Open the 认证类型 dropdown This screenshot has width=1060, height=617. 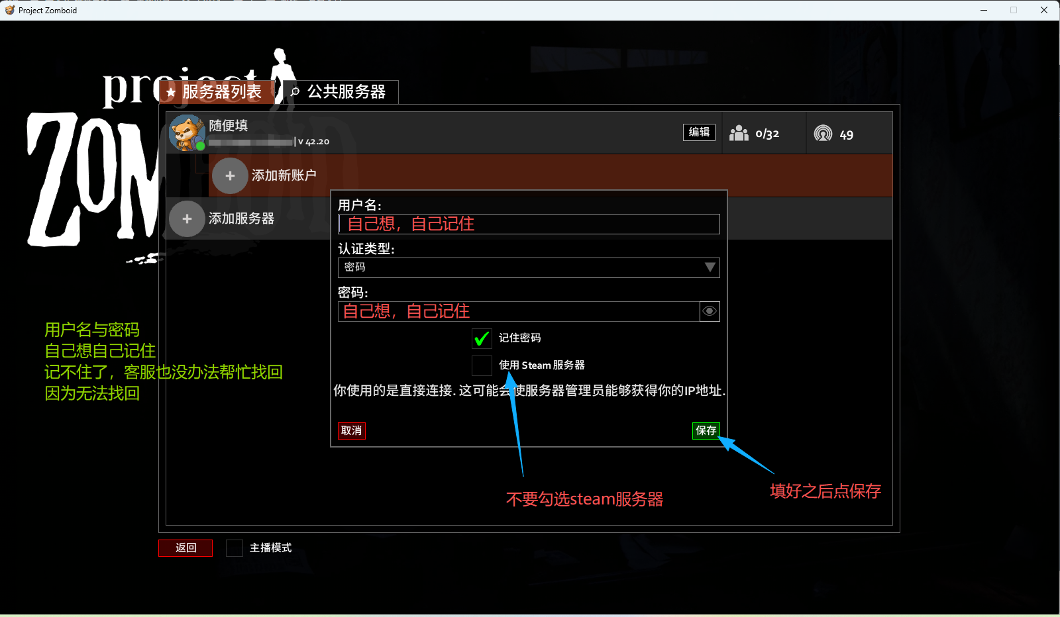[x=529, y=267]
